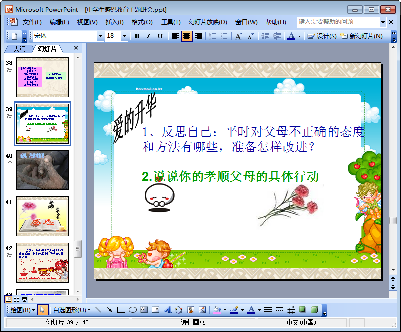The height and width of the screenshot is (332, 401).
Task: Open the View (视图) menu
Action: click(87, 22)
